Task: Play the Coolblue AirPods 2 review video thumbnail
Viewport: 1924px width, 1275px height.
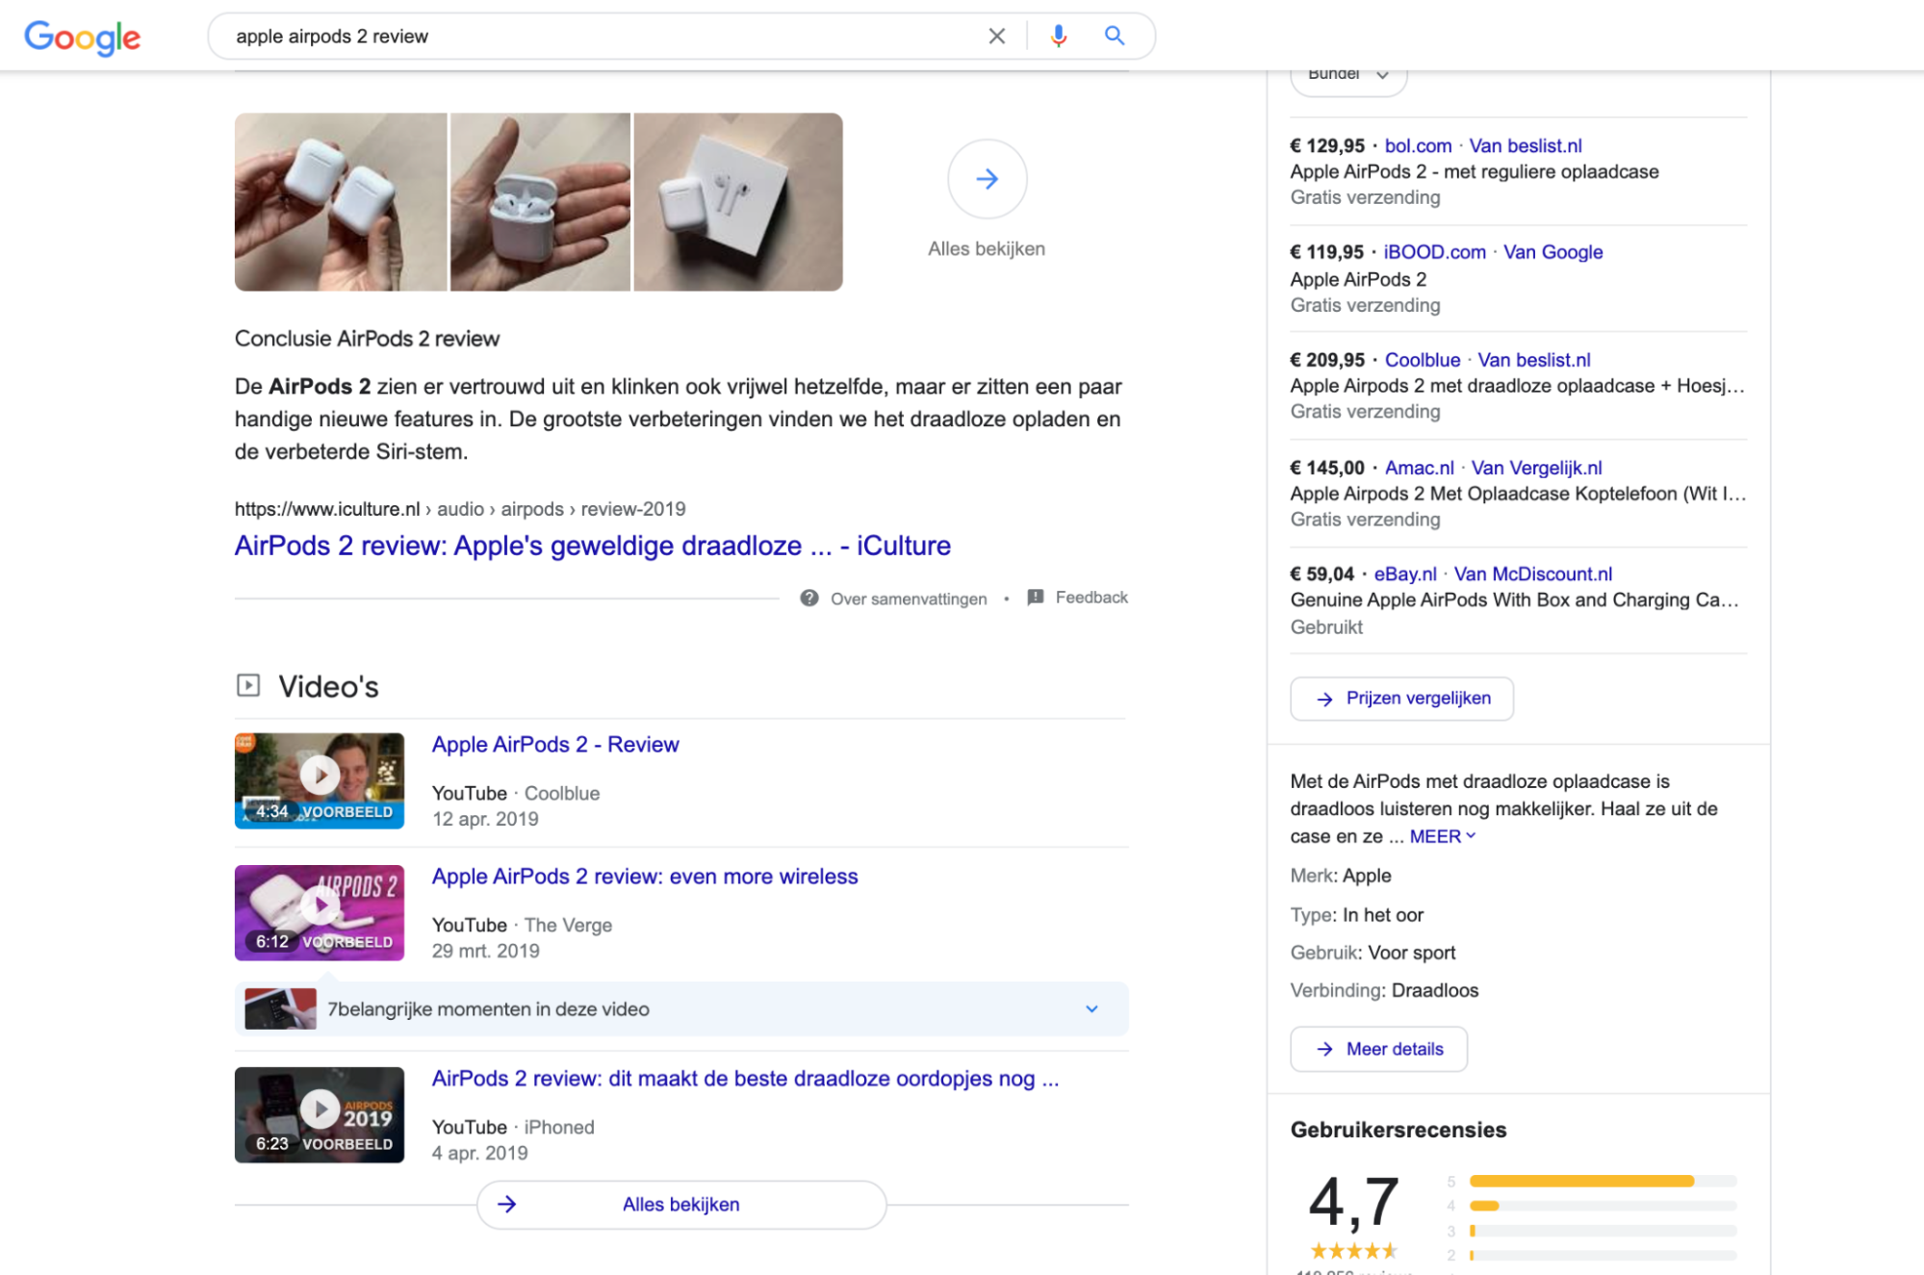Action: point(320,780)
